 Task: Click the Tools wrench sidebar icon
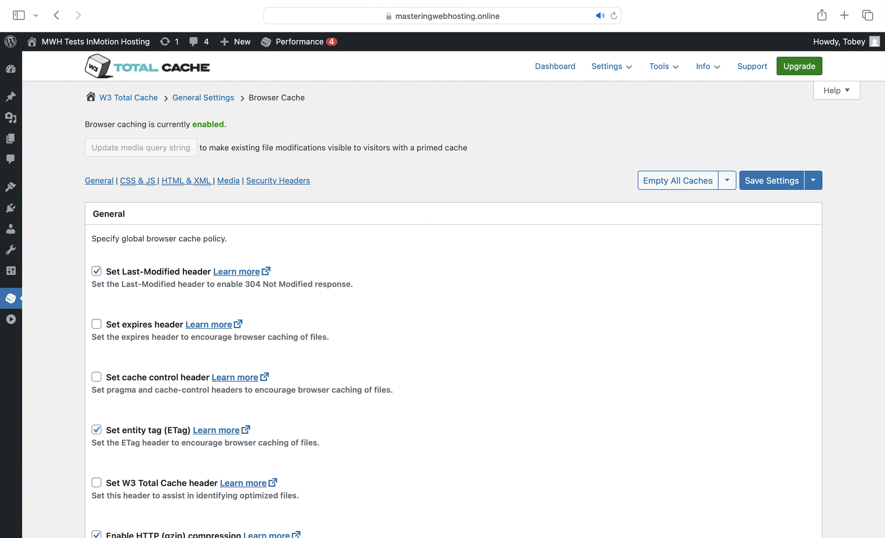click(11, 250)
